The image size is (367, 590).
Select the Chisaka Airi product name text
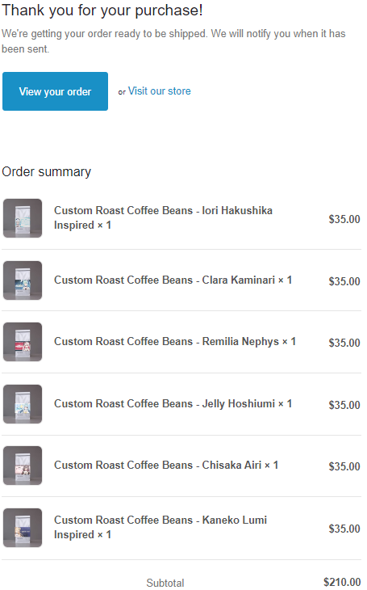[166, 465]
